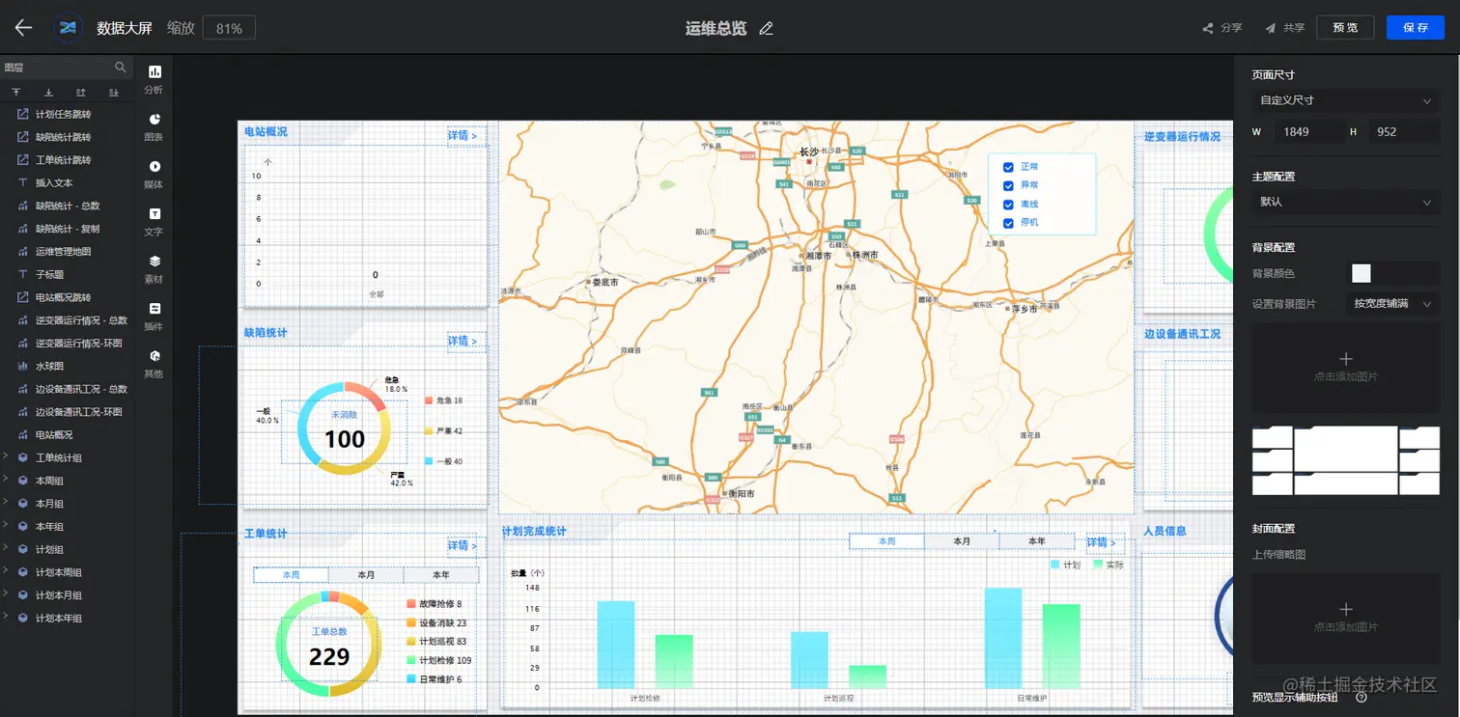Toggle the 停机 map legend checkbox
Screen dimensions: 1460x717
[x=1008, y=223]
